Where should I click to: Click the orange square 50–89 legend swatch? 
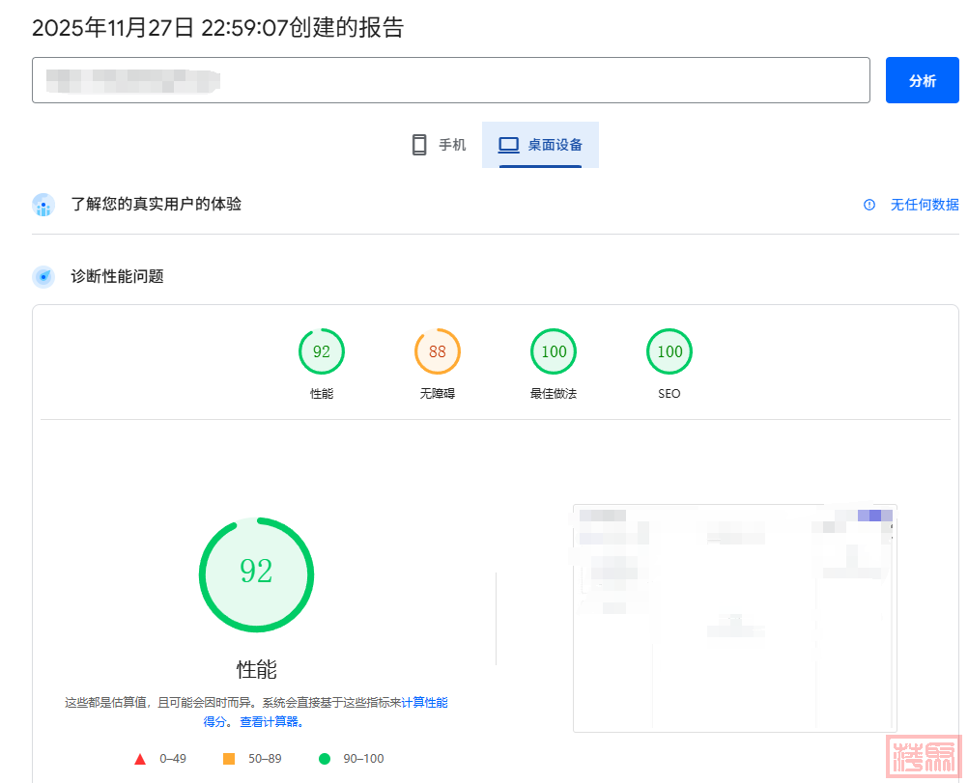point(229,759)
